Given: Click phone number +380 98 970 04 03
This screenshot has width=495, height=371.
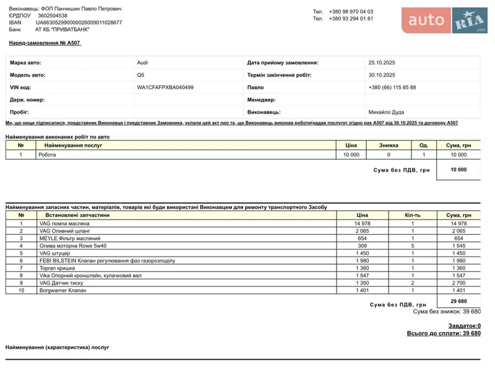Looking at the screenshot, I should (x=351, y=12).
